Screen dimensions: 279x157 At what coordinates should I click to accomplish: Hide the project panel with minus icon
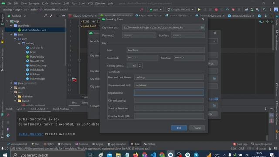coord(64,16)
